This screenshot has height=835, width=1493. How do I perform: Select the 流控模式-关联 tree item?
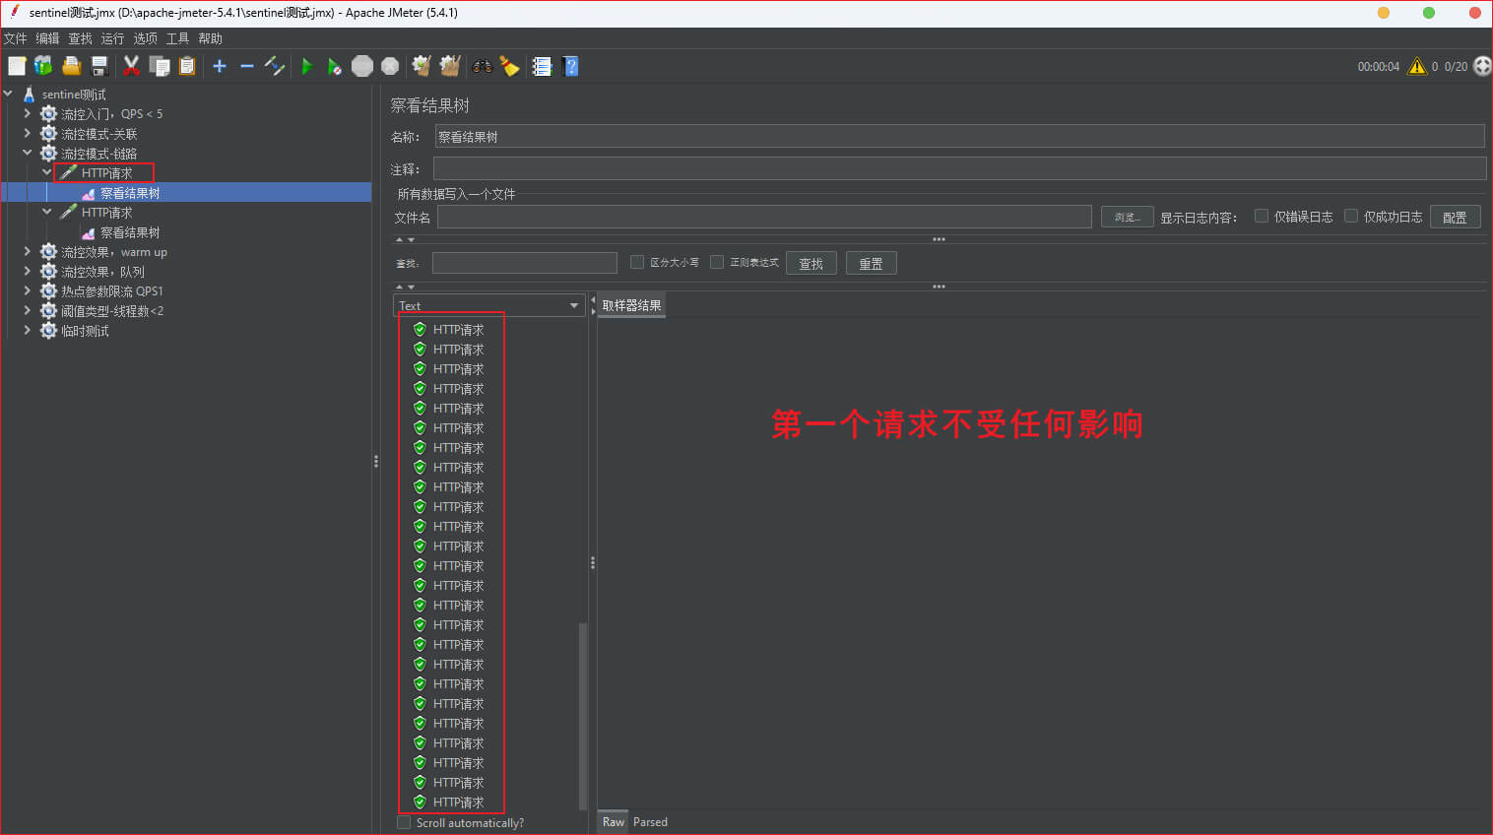click(x=98, y=134)
